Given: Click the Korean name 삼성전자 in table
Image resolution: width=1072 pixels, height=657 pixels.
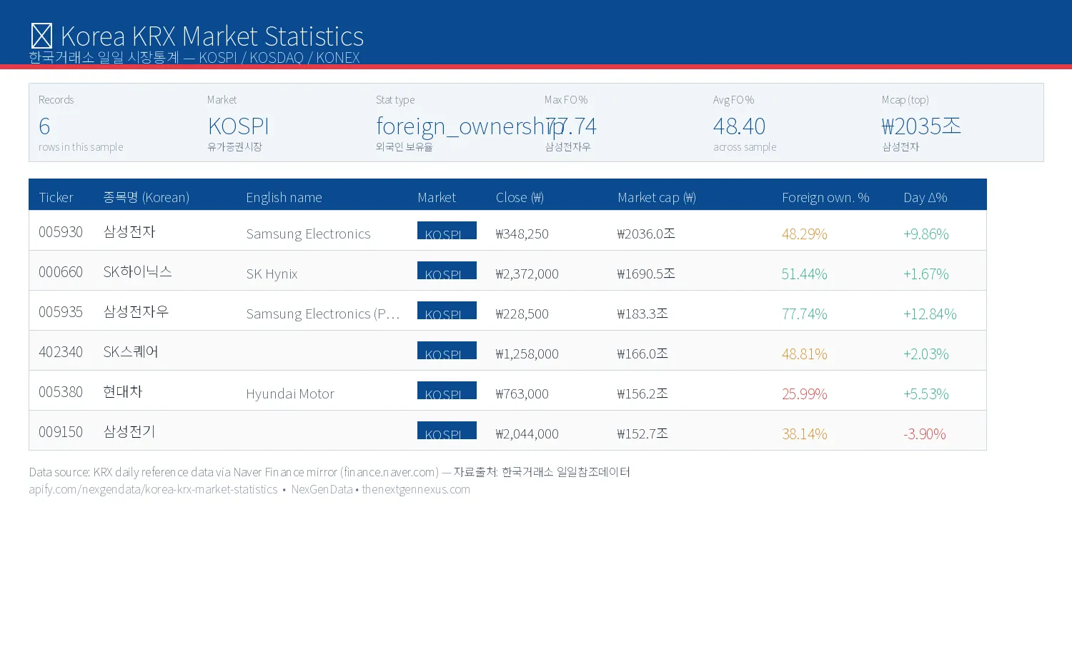Looking at the screenshot, I should [129, 232].
